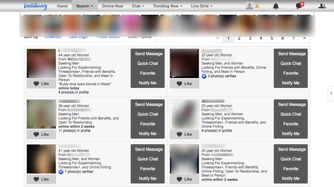The height and width of the screenshot is (187, 334).
Task: Go to Home
Action: [x=62, y=6]
